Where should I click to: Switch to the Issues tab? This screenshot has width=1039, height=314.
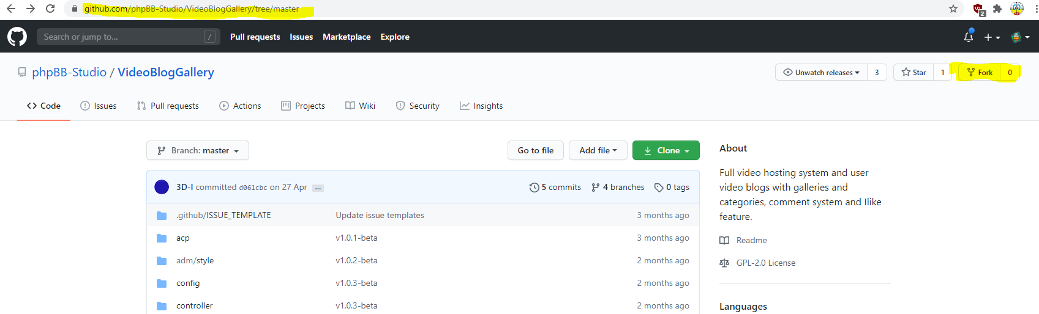pyautogui.click(x=99, y=106)
